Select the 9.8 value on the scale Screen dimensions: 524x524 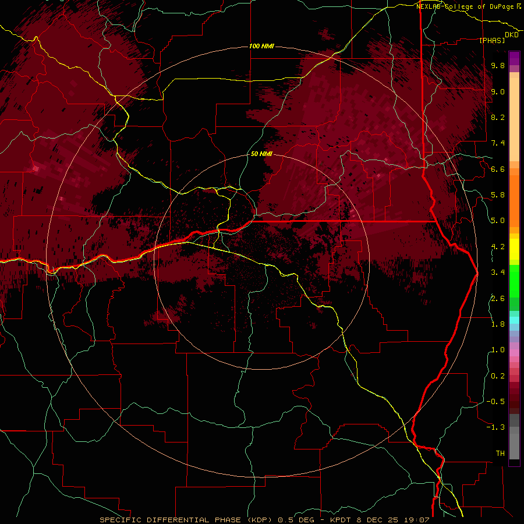tap(498, 65)
